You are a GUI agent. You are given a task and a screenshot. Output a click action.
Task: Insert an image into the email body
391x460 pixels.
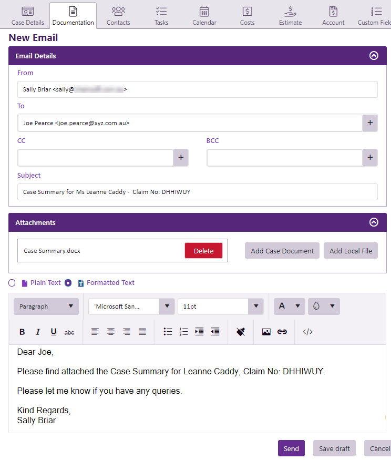(266, 332)
